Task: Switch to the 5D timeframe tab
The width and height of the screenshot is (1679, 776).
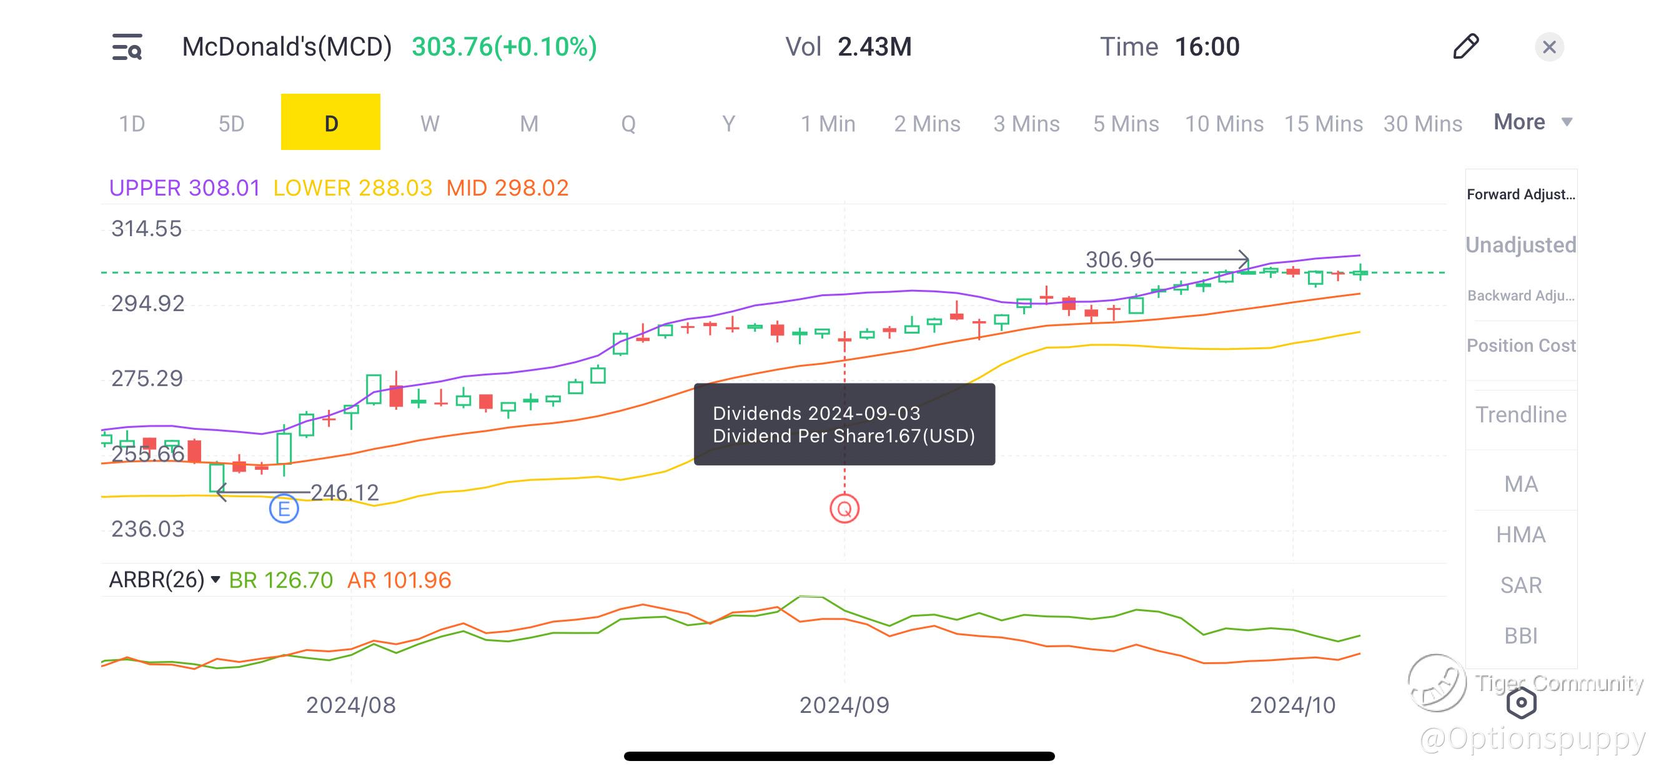Action: (231, 123)
